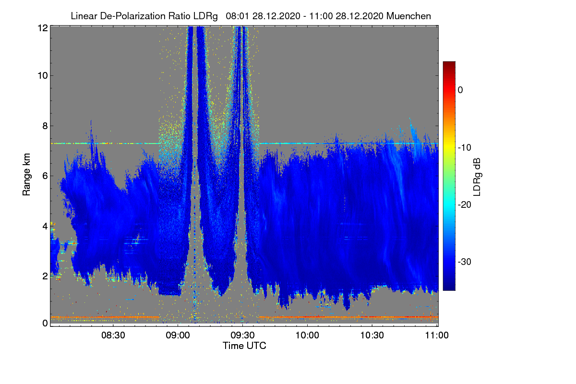
Task: Click the 4 km range tick label
Action: (45, 226)
